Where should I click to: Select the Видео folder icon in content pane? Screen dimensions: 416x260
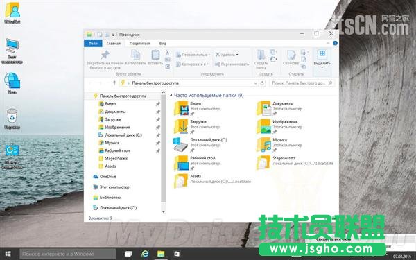coord(181,108)
